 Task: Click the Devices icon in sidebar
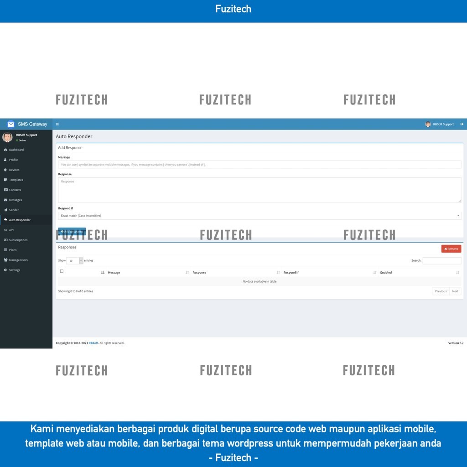click(5, 170)
